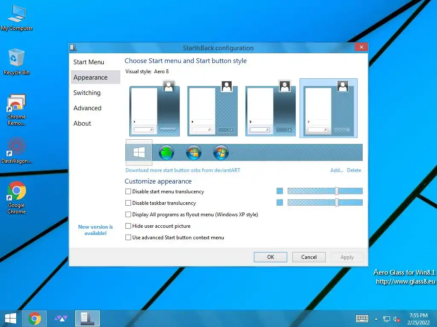Image resolution: width=437 pixels, height=327 pixels.
Task: Open the About section
Action: click(95, 123)
